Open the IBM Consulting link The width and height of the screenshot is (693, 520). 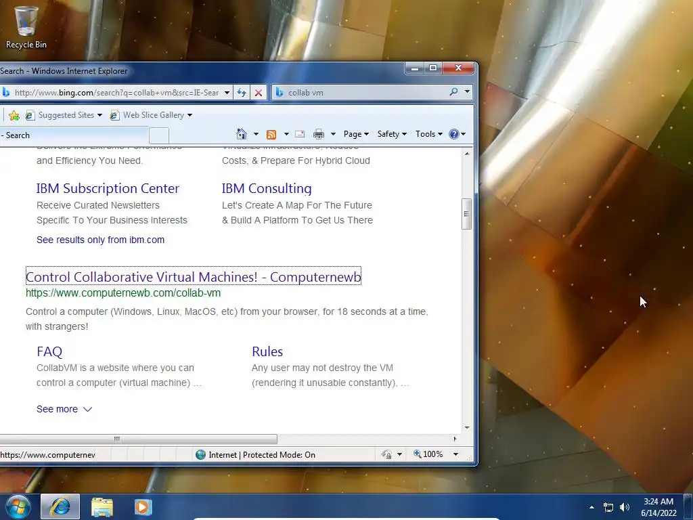pyautogui.click(x=267, y=188)
